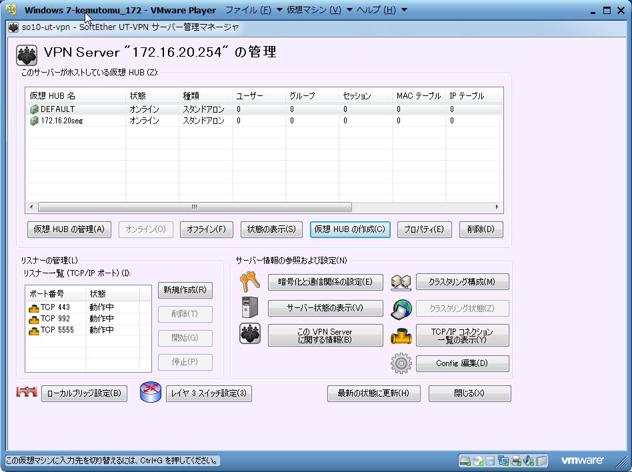Click 閉じる(X) button
The height and width of the screenshot is (472, 632).
pos(469,393)
